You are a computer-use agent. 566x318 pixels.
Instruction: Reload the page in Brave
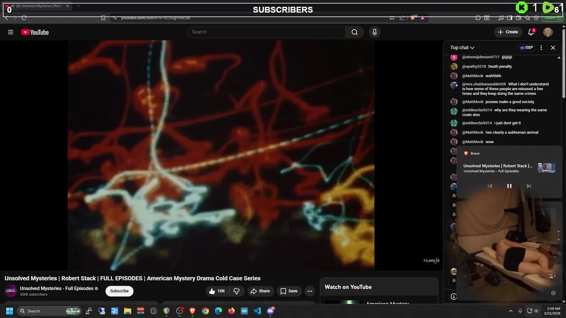click(24, 18)
